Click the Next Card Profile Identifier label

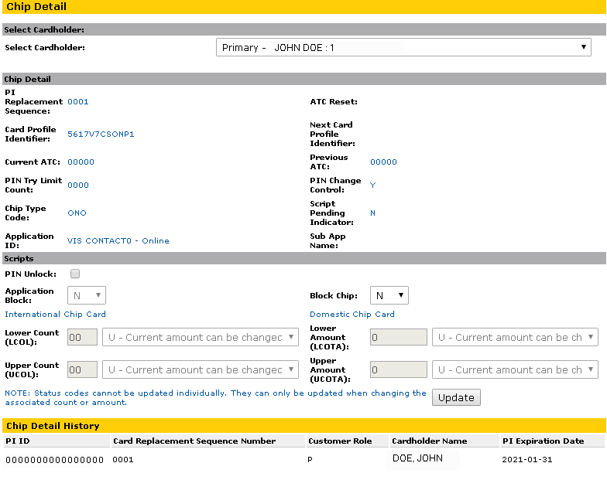coord(332,134)
